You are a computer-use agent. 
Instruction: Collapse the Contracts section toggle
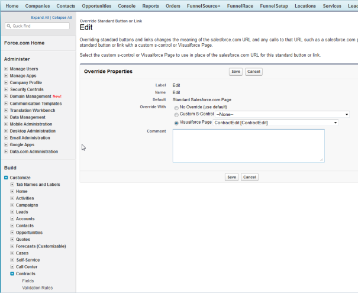pos(12,273)
